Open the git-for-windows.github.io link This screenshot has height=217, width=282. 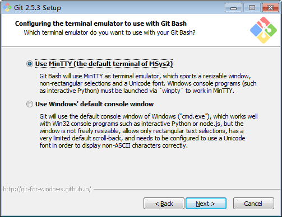click(47, 189)
